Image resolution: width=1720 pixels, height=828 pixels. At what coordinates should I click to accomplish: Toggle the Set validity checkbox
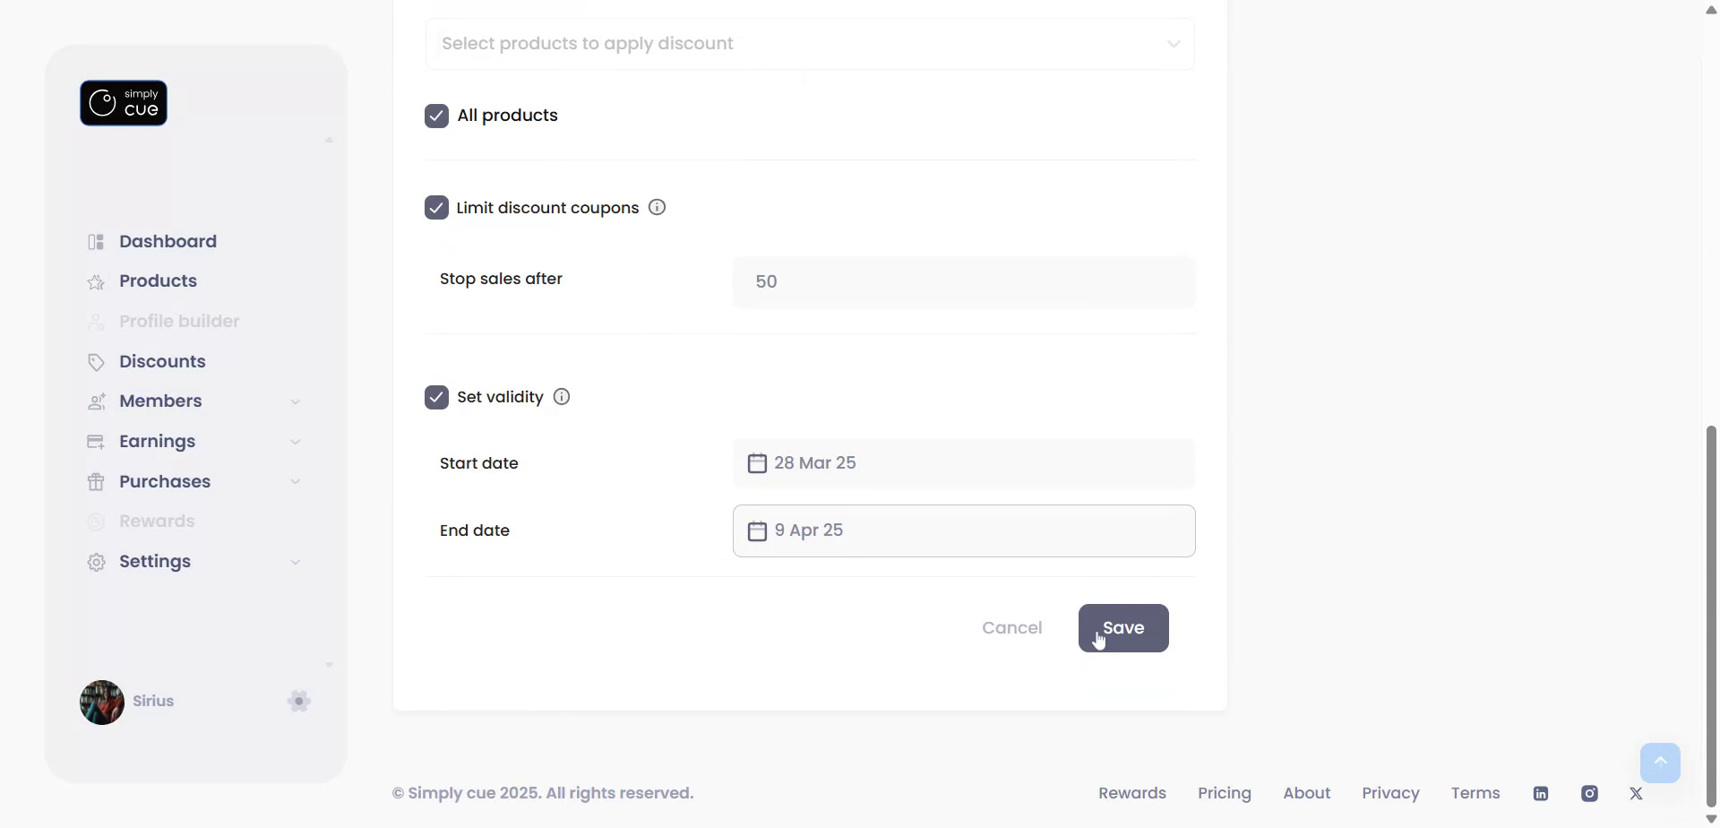tap(436, 397)
